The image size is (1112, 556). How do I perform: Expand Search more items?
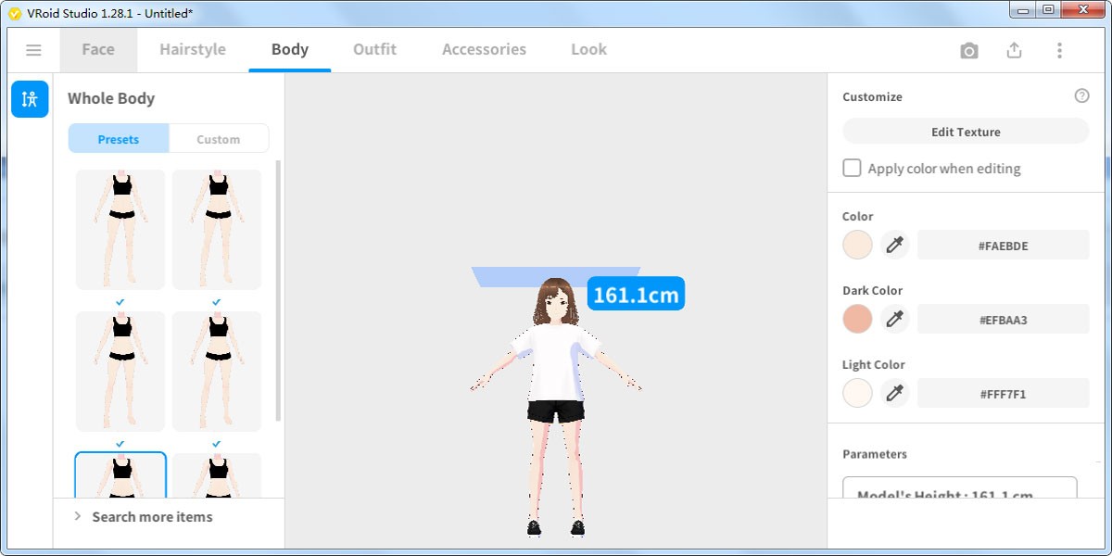[x=152, y=516]
